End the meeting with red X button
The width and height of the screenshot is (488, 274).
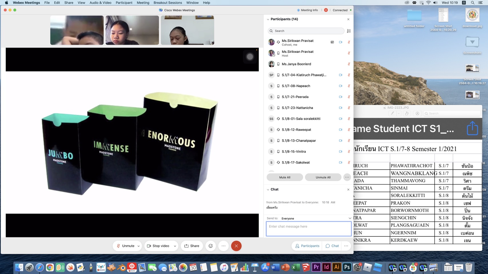(236, 246)
